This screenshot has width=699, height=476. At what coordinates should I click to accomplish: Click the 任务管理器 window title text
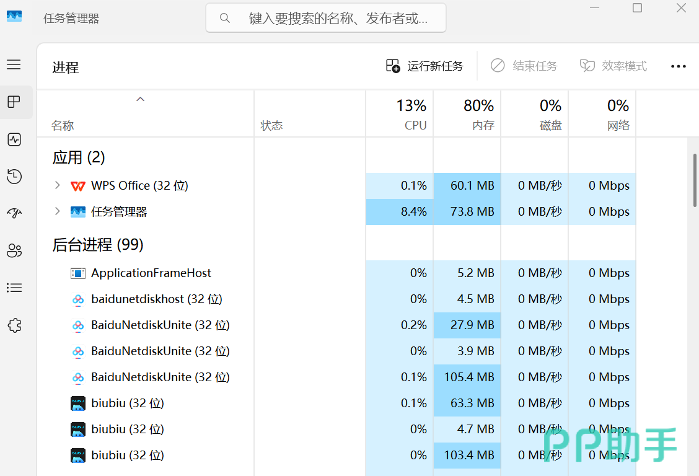tap(71, 18)
